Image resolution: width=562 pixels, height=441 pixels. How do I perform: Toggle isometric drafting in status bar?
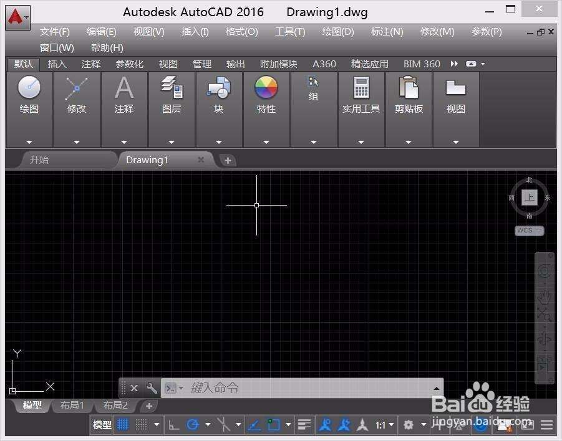(223, 425)
